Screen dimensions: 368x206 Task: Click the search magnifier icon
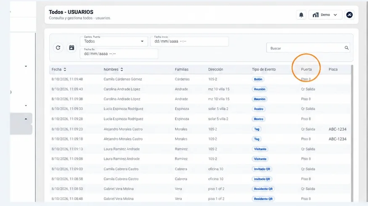[x=347, y=48]
